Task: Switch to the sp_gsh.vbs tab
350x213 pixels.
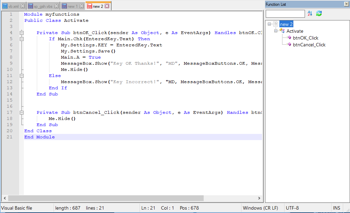Action: [43, 6]
